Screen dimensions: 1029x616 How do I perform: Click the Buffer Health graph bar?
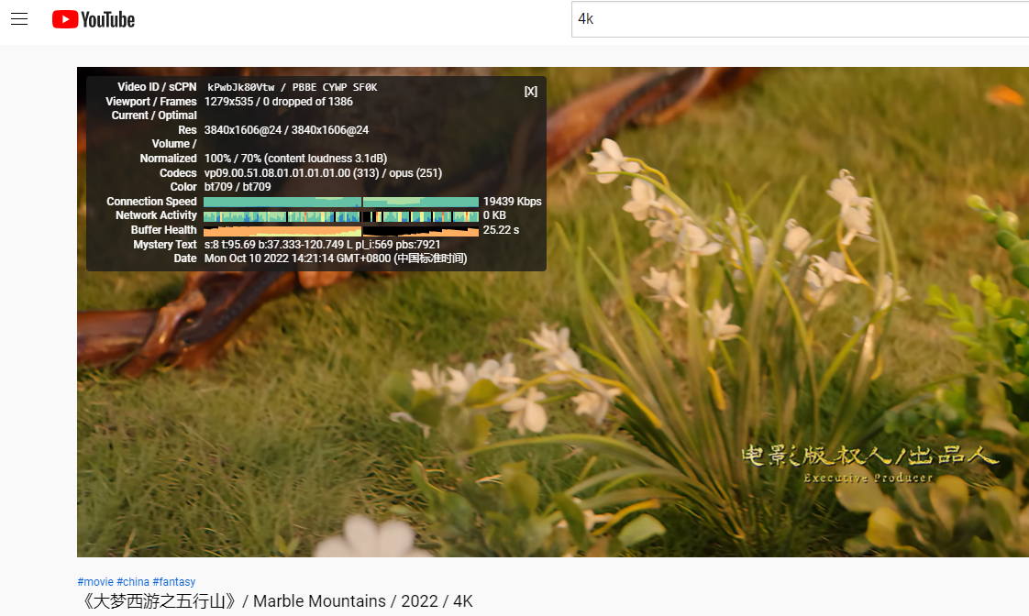click(x=340, y=230)
